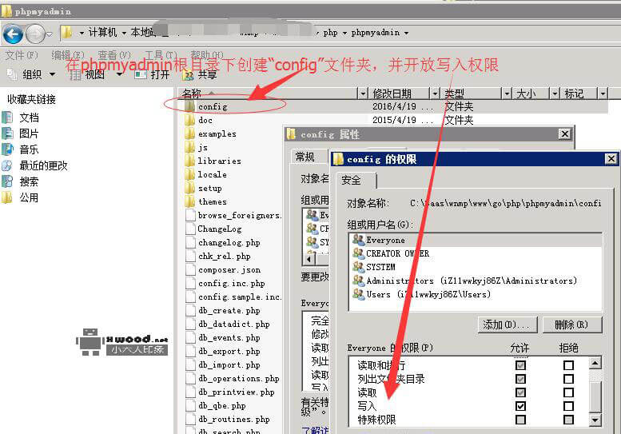Viewport: 621px width, 434px height.
Task: Click the 添加 button
Action: pyautogui.click(x=508, y=325)
